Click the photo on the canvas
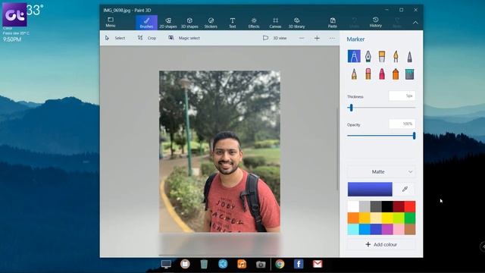The width and height of the screenshot is (485, 273). pyautogui.click(x=220, y=152)
